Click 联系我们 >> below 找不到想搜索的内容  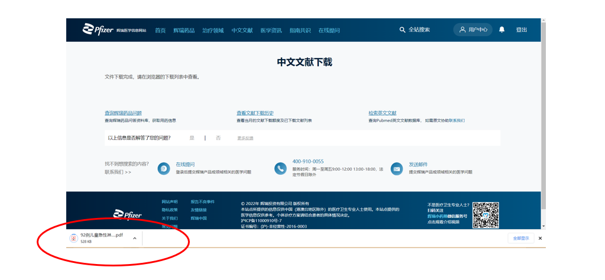(x=118, y=172)
